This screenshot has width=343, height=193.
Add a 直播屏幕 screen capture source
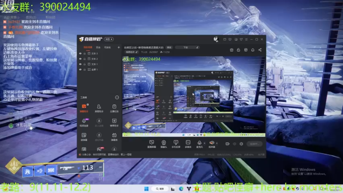151,144
